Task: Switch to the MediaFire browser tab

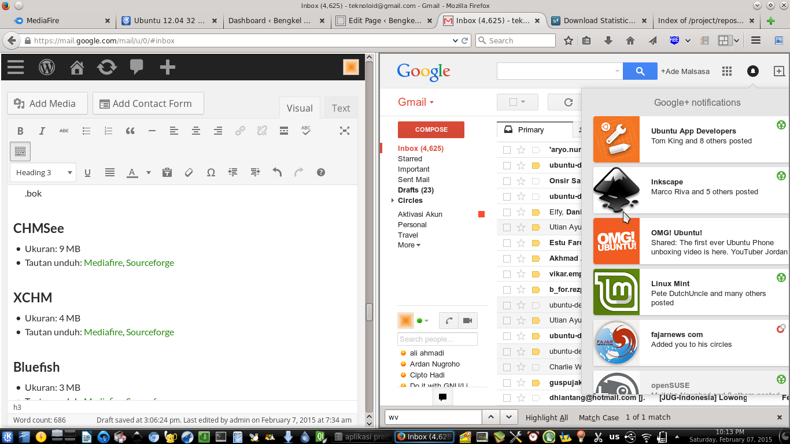Action: click(x=61, y=20)
